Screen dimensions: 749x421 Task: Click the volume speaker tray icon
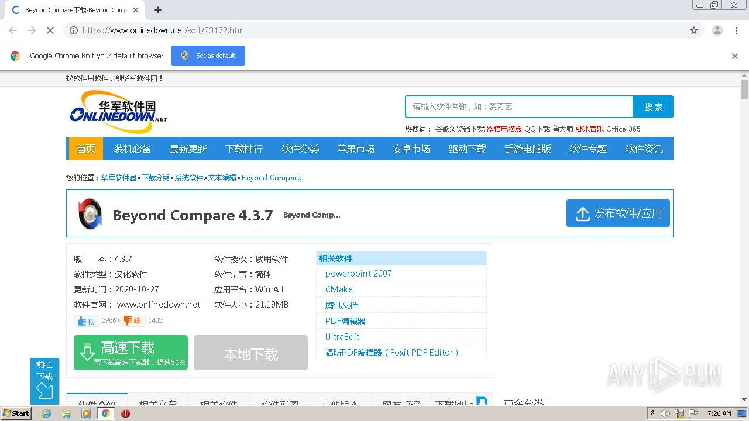pyautogui.click(x=665, y=413)
